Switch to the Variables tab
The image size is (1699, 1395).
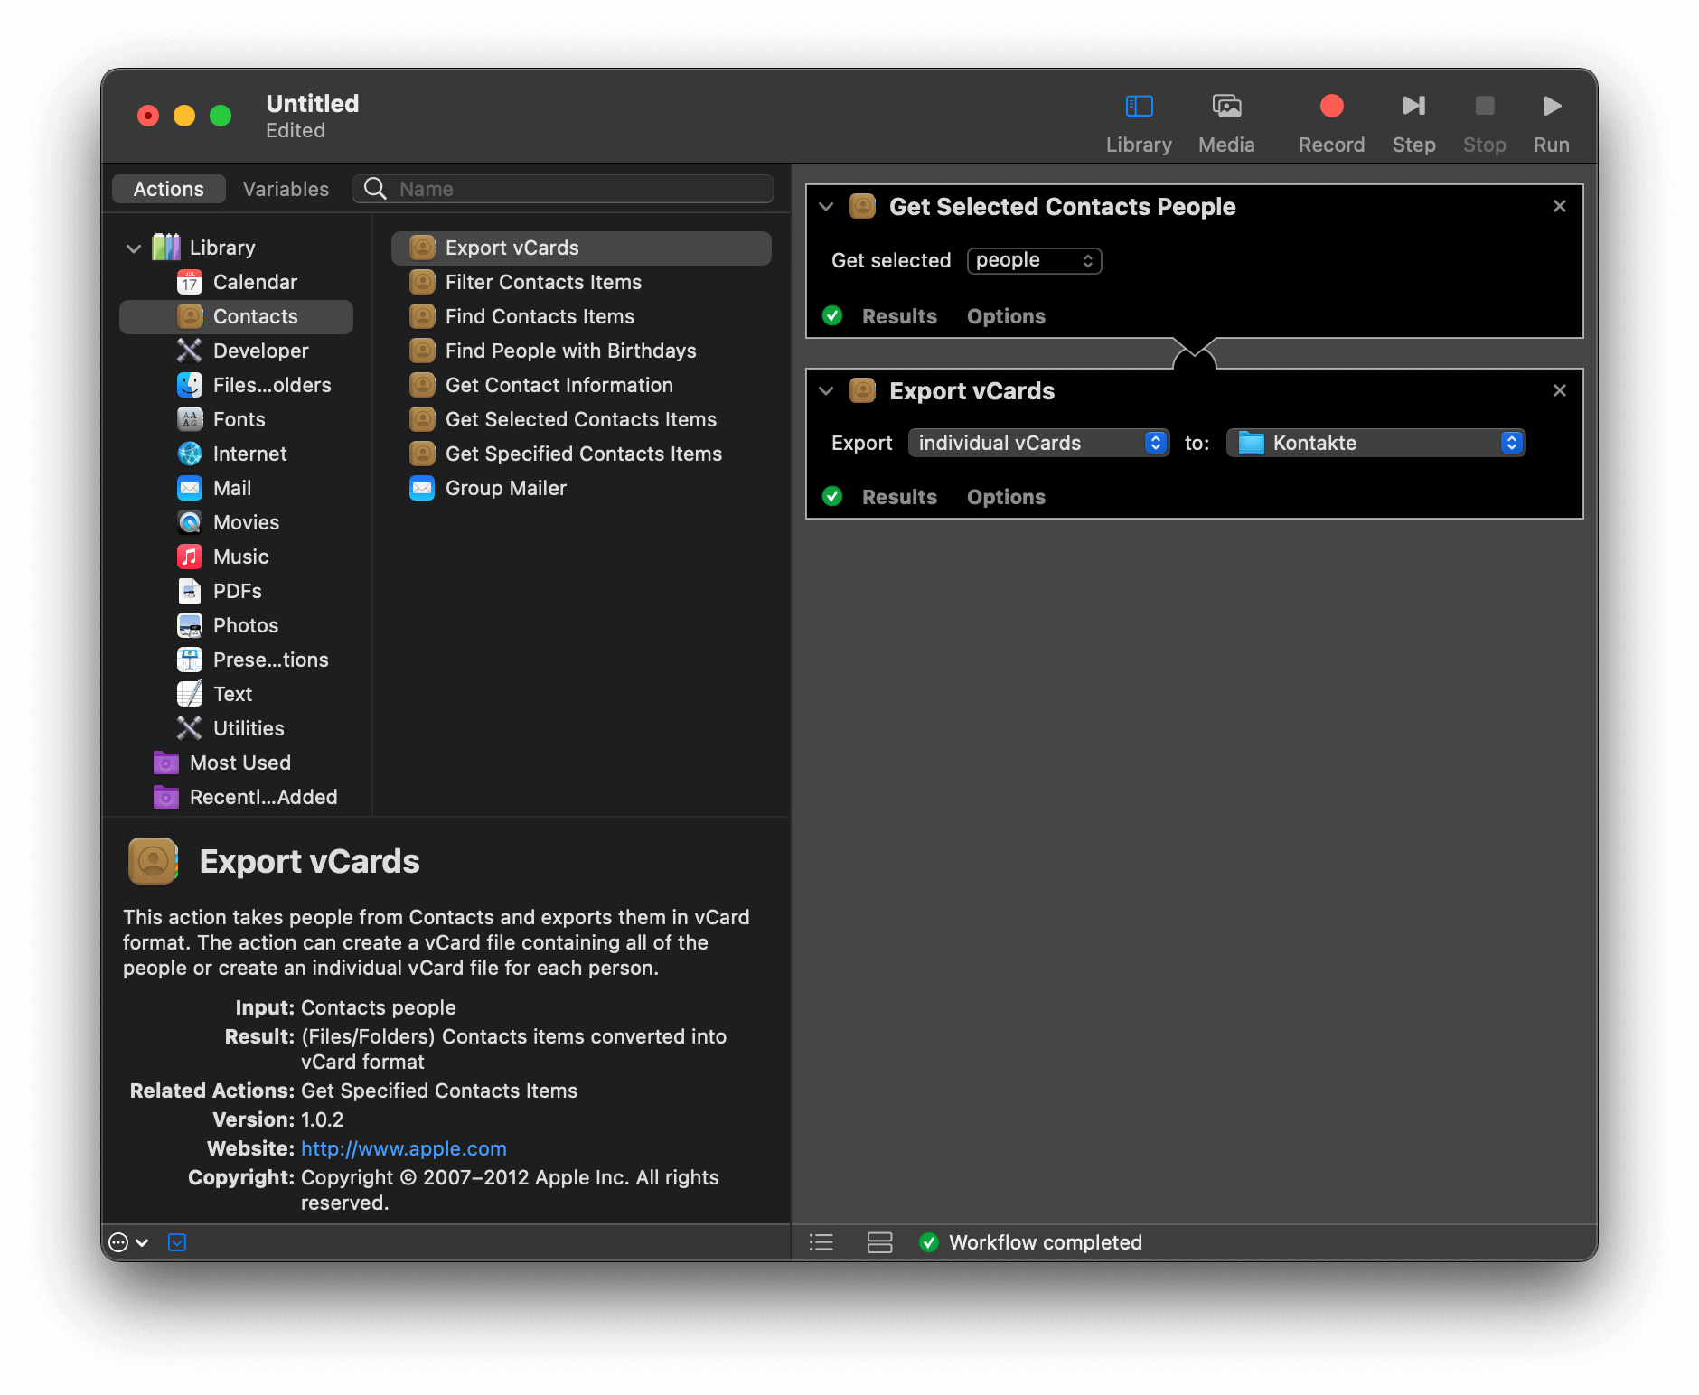pyautogui.click(x=286, y=189)
